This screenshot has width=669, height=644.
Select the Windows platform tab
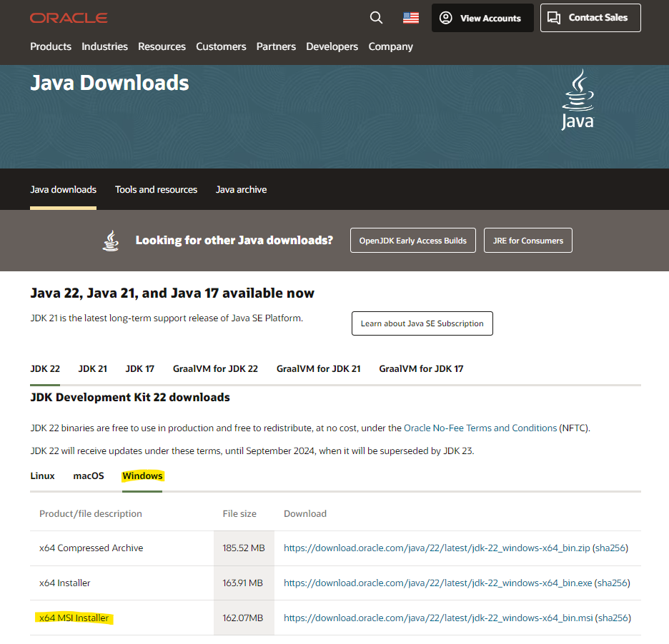(x=142, y=476)
